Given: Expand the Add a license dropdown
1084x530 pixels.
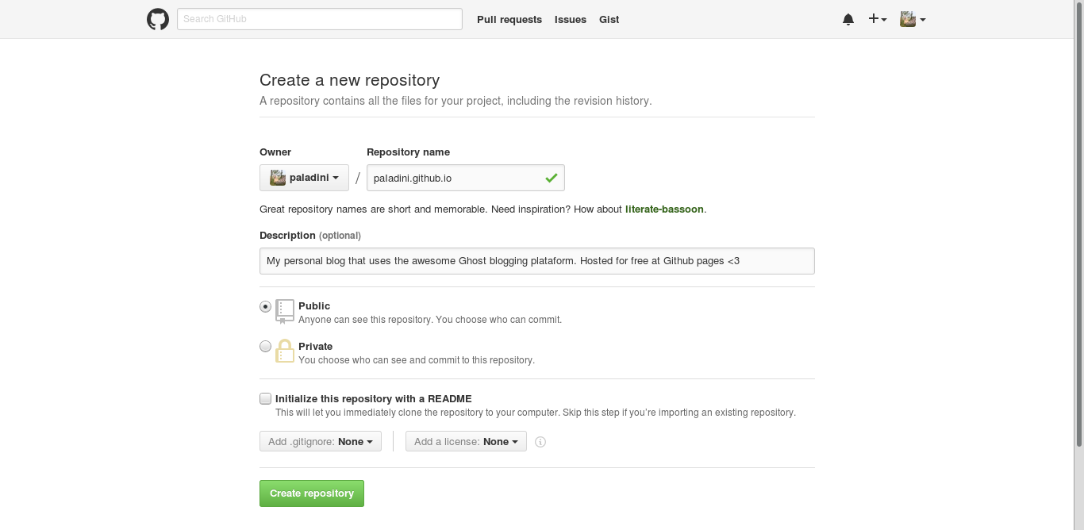Looking at the screenshot, I should [x=466, y=441].
